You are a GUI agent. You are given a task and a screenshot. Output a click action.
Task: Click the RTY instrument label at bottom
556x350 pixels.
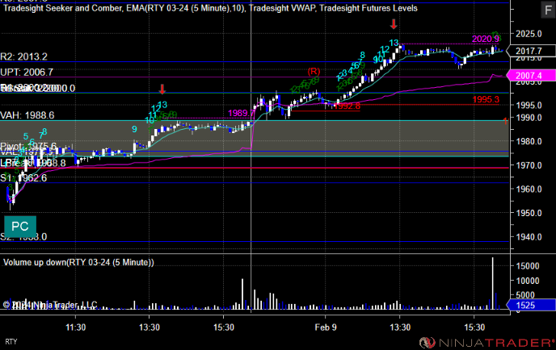tap(11, 342)
